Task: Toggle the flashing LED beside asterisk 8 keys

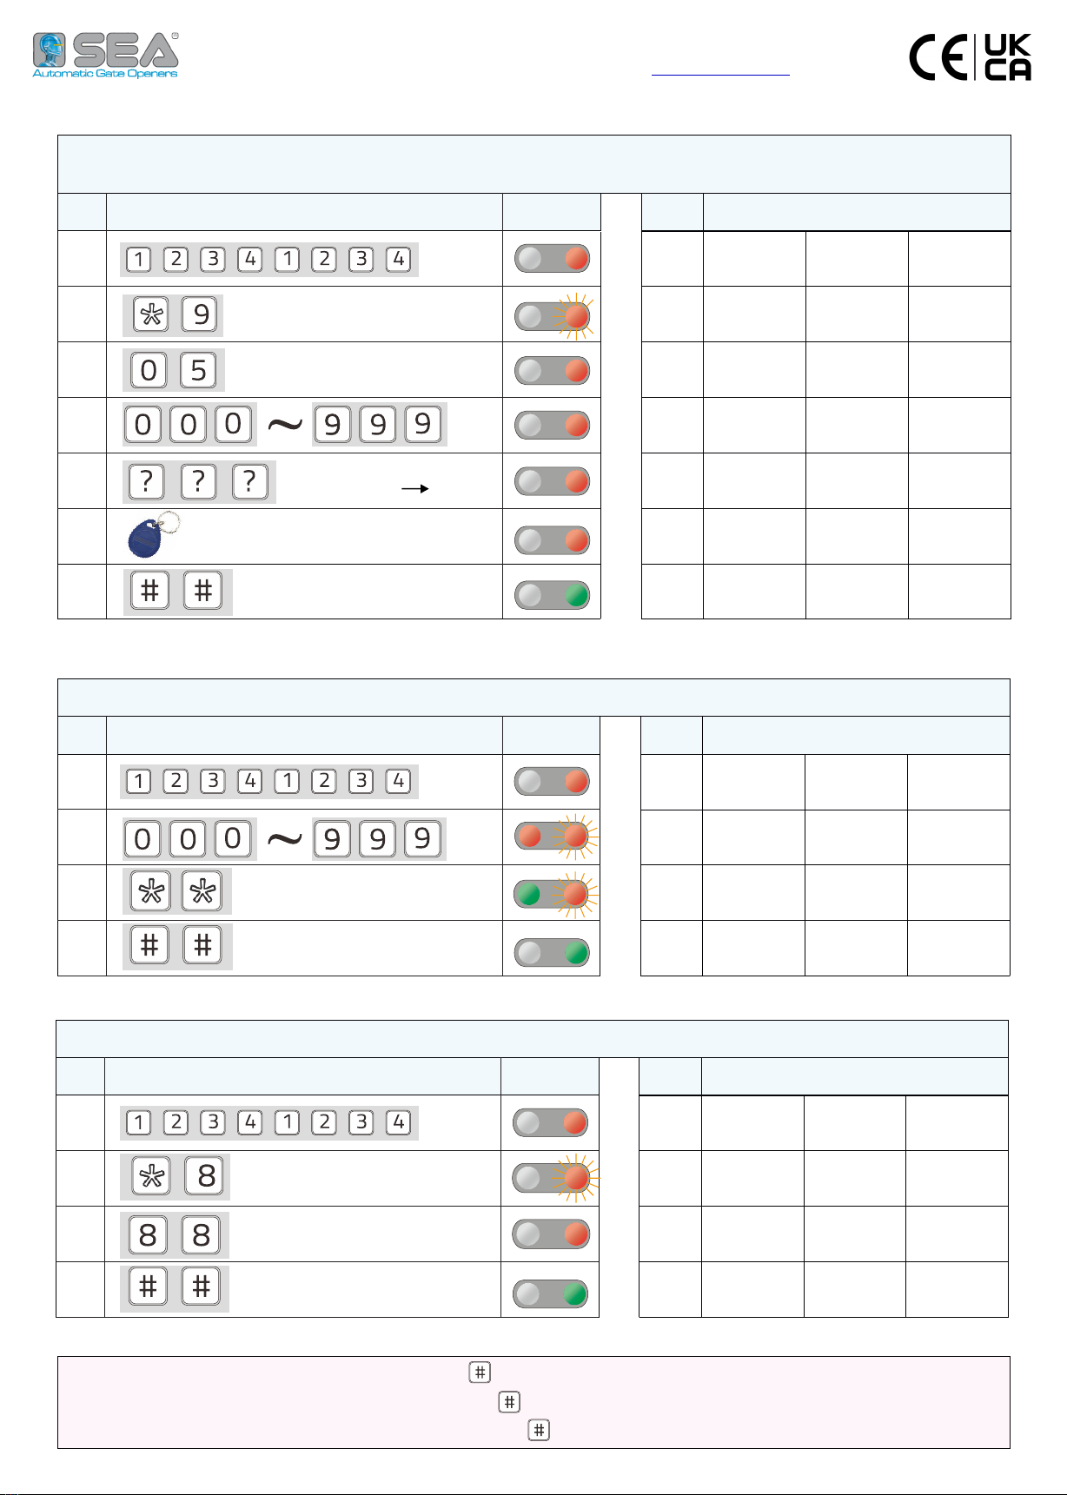Action: [552, 1179]
